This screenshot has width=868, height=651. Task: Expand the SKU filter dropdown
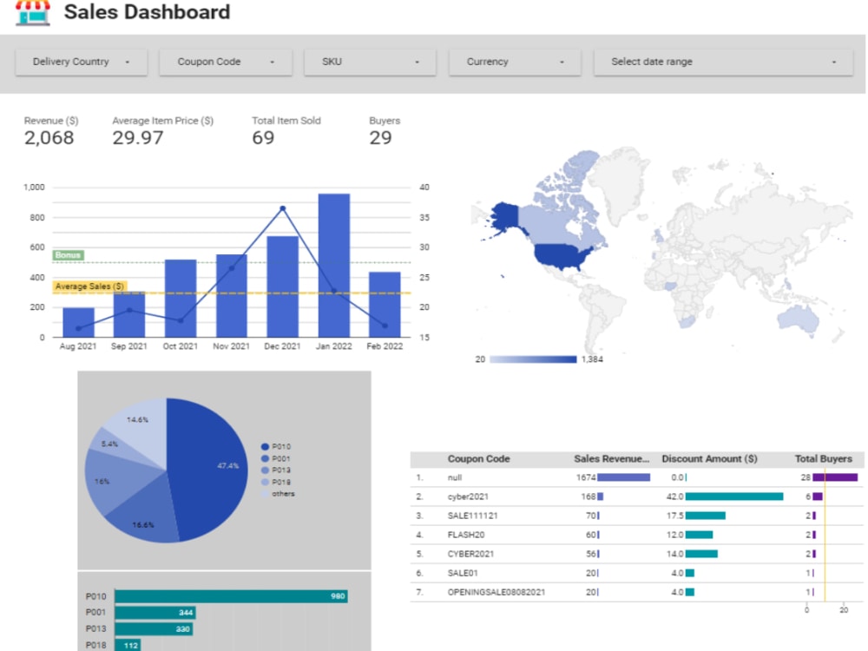[x=371, y=62]
